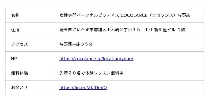Click the 無料体験 label cell
Viewport: 214px width, 103px height.
30,73
